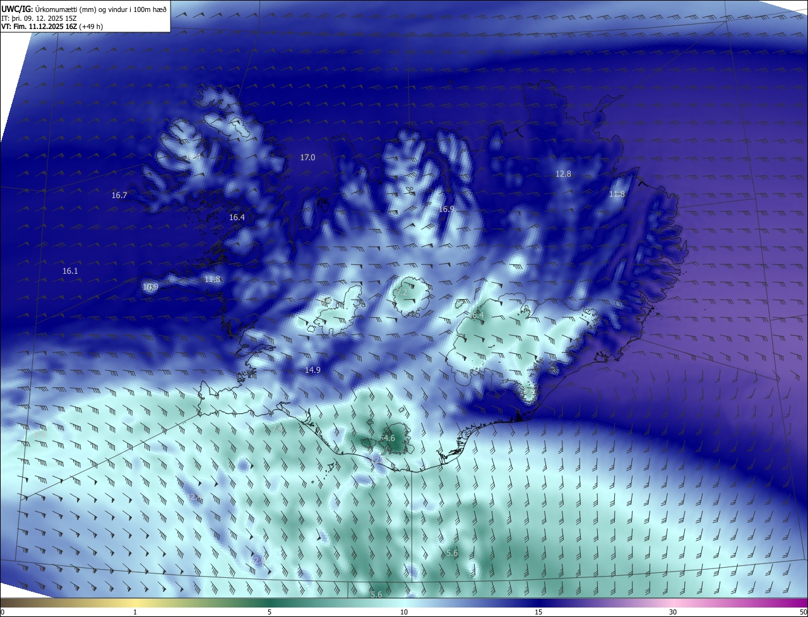Viewport: 808px width, 617px height.
Task: Click the "10" tick label on the scale
Action: tap(404, 612)
